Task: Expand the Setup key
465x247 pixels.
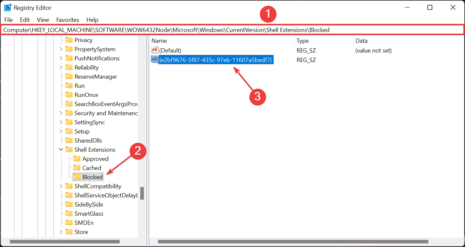Action: tap(61, 131)
